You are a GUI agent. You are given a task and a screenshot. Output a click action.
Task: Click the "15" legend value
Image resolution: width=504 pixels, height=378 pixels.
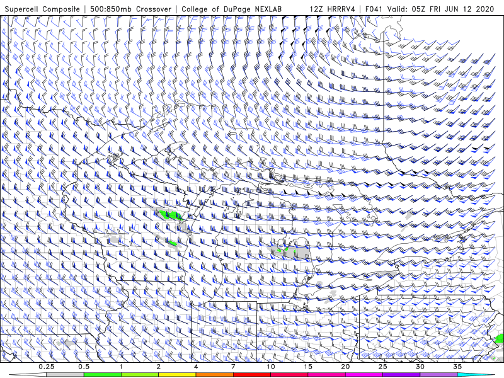click(308, 367)
